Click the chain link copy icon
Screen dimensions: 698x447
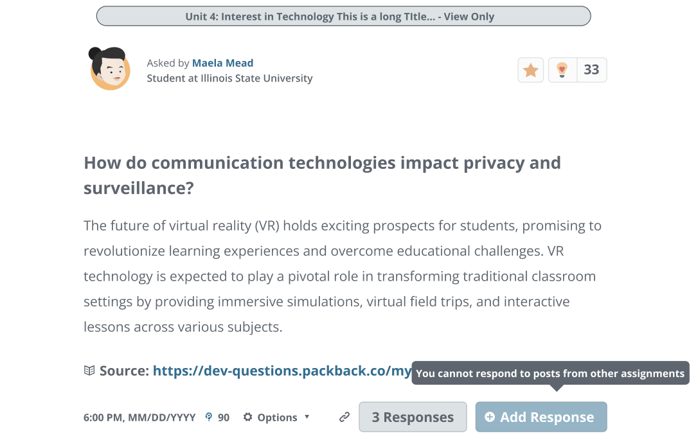tap(345, 417)
